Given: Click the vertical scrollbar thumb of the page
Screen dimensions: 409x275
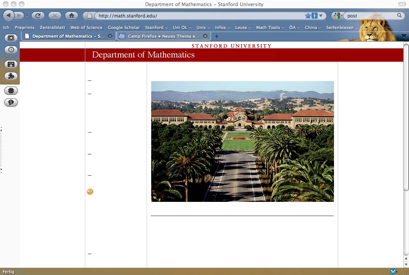Looking at the screenshot, I should tap(406, 117).
